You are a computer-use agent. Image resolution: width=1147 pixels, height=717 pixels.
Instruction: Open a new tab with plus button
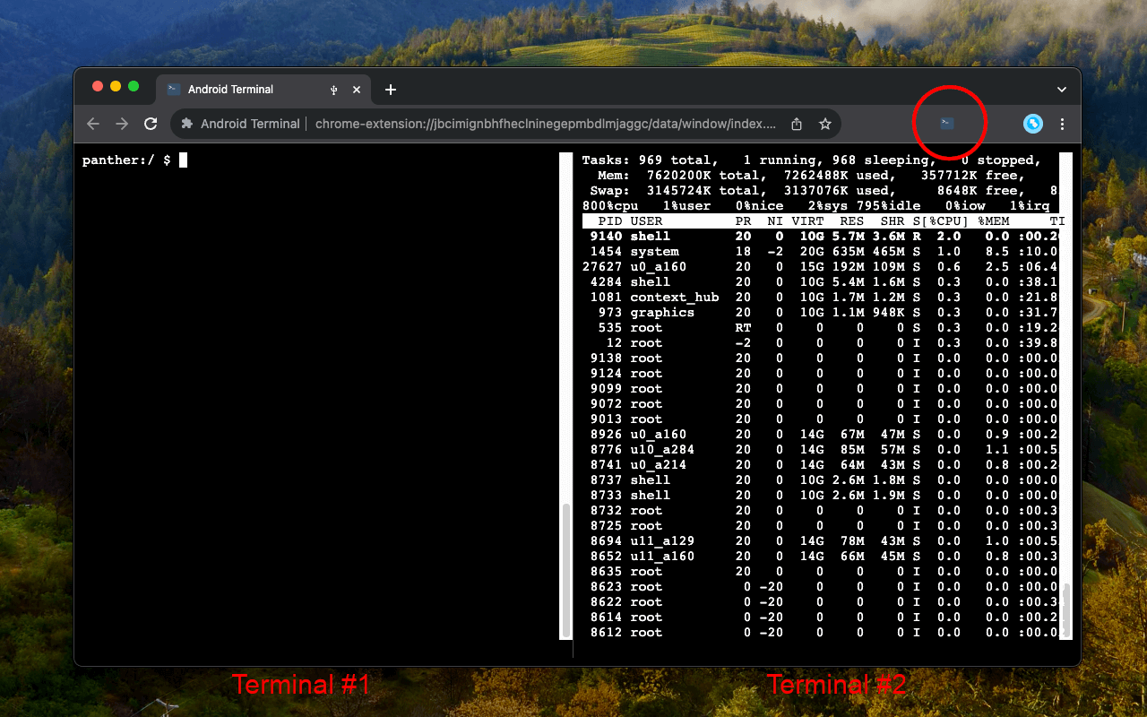[x=391, y=90]
